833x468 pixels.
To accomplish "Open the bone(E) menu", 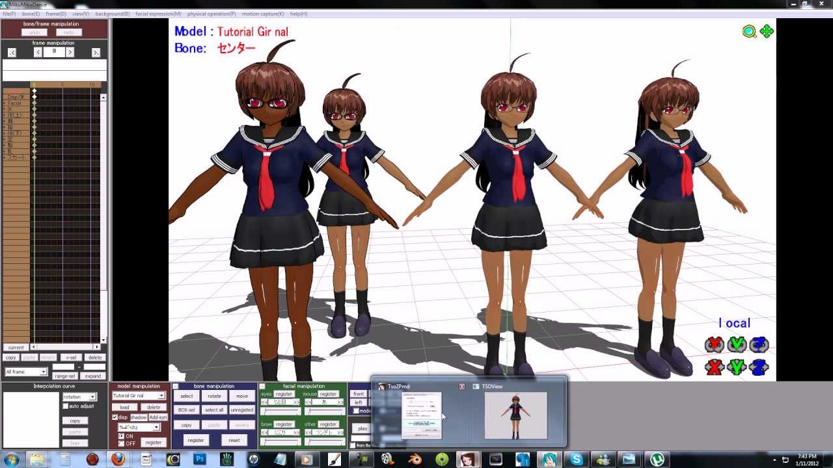I will point(31,14).
